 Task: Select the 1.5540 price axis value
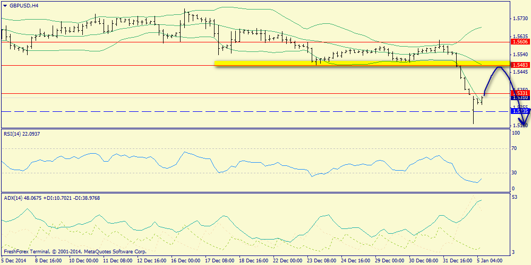520,54
